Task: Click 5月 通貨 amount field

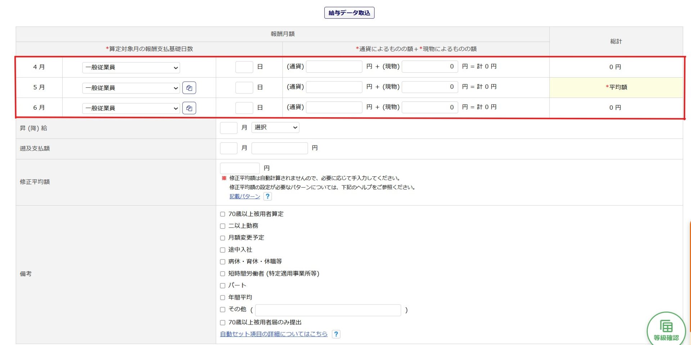Action: point(334,87)
